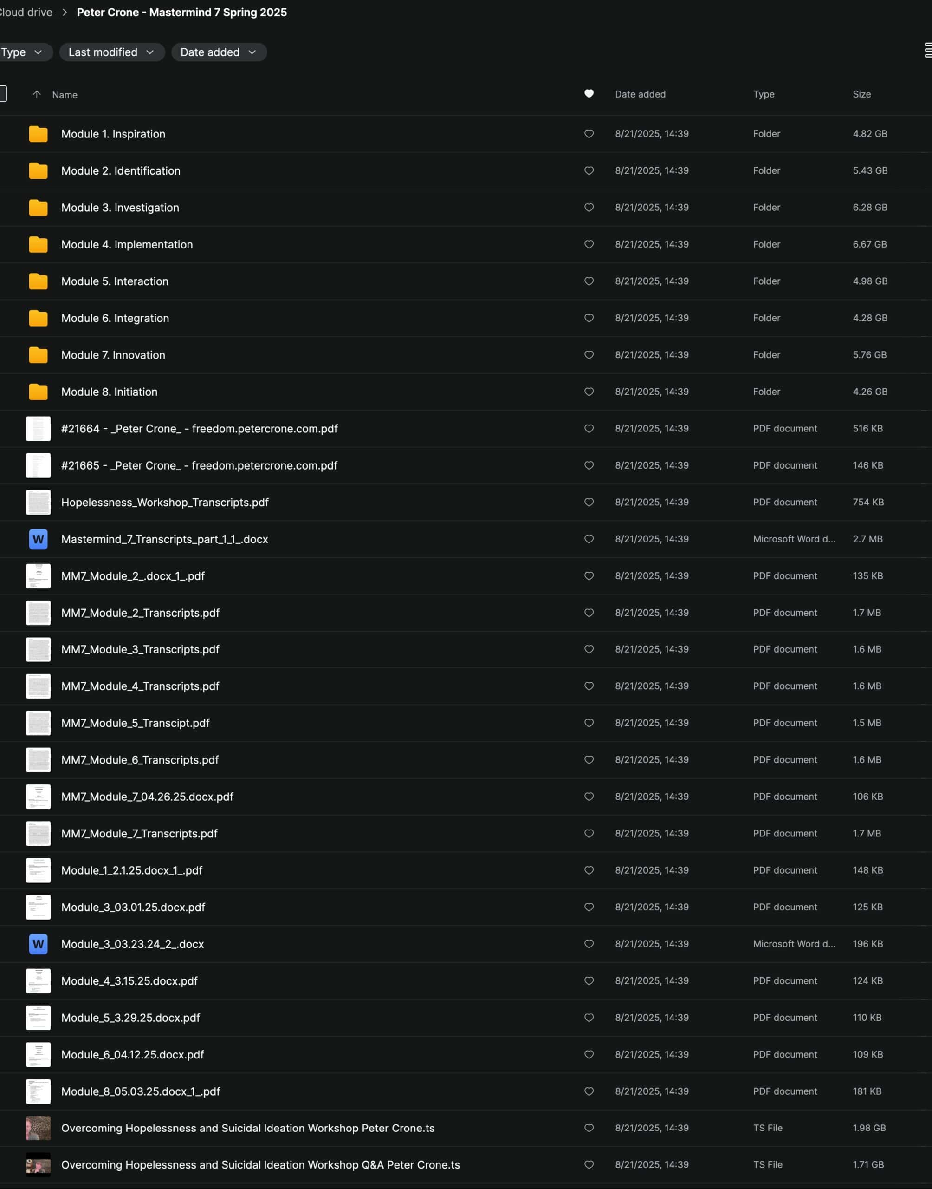Open the Date added filter dropdown

point(218,52)
